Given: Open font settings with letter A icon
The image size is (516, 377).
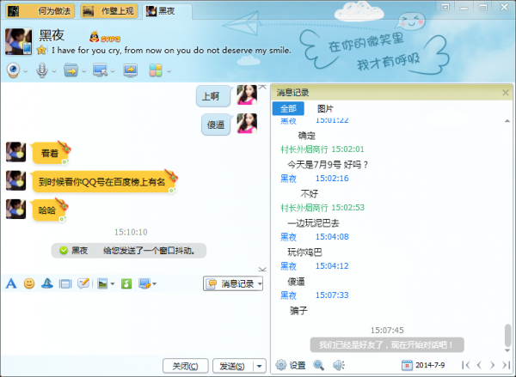Looking at the screenshot, I should point(11,283).
